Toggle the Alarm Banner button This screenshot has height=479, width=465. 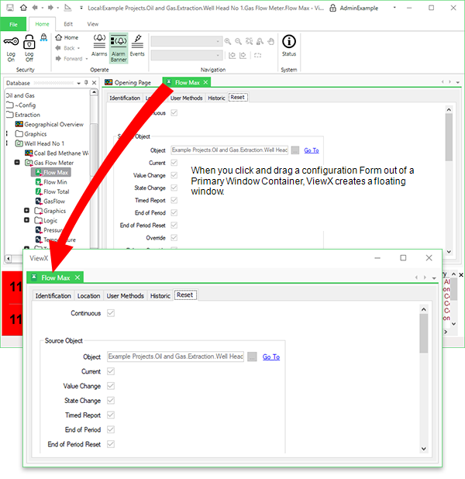(x=119, y=45)
